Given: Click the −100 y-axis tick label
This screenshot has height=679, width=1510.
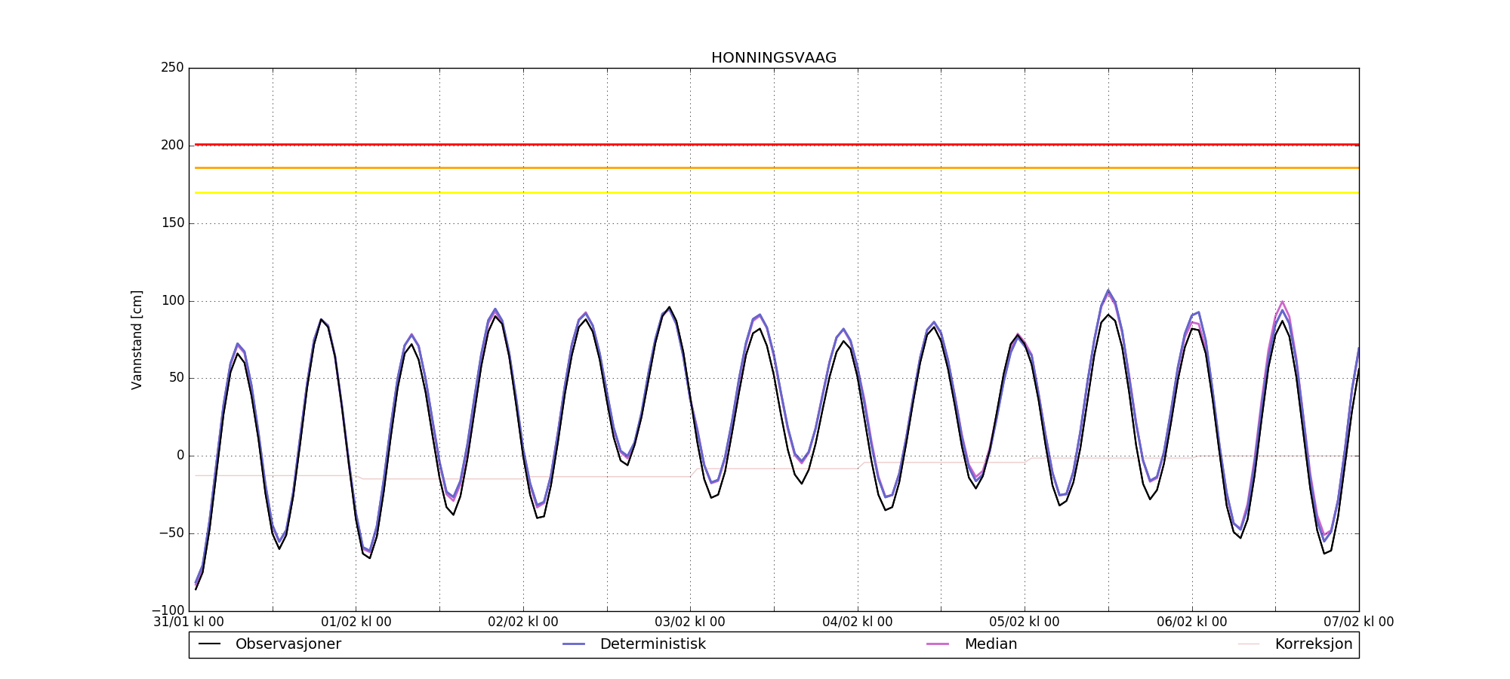Looking at the screenshot, I should (x=168, y=610).
